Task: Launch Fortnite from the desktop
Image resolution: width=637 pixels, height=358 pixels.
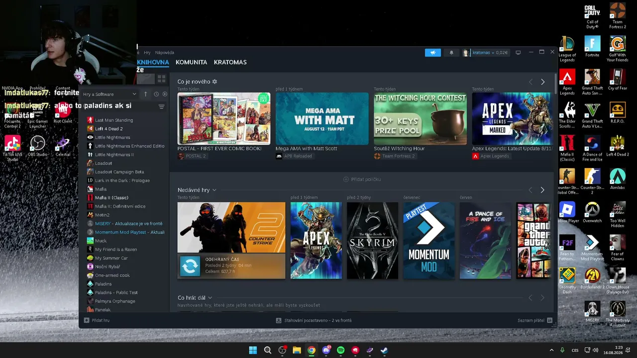Action: 592,47
